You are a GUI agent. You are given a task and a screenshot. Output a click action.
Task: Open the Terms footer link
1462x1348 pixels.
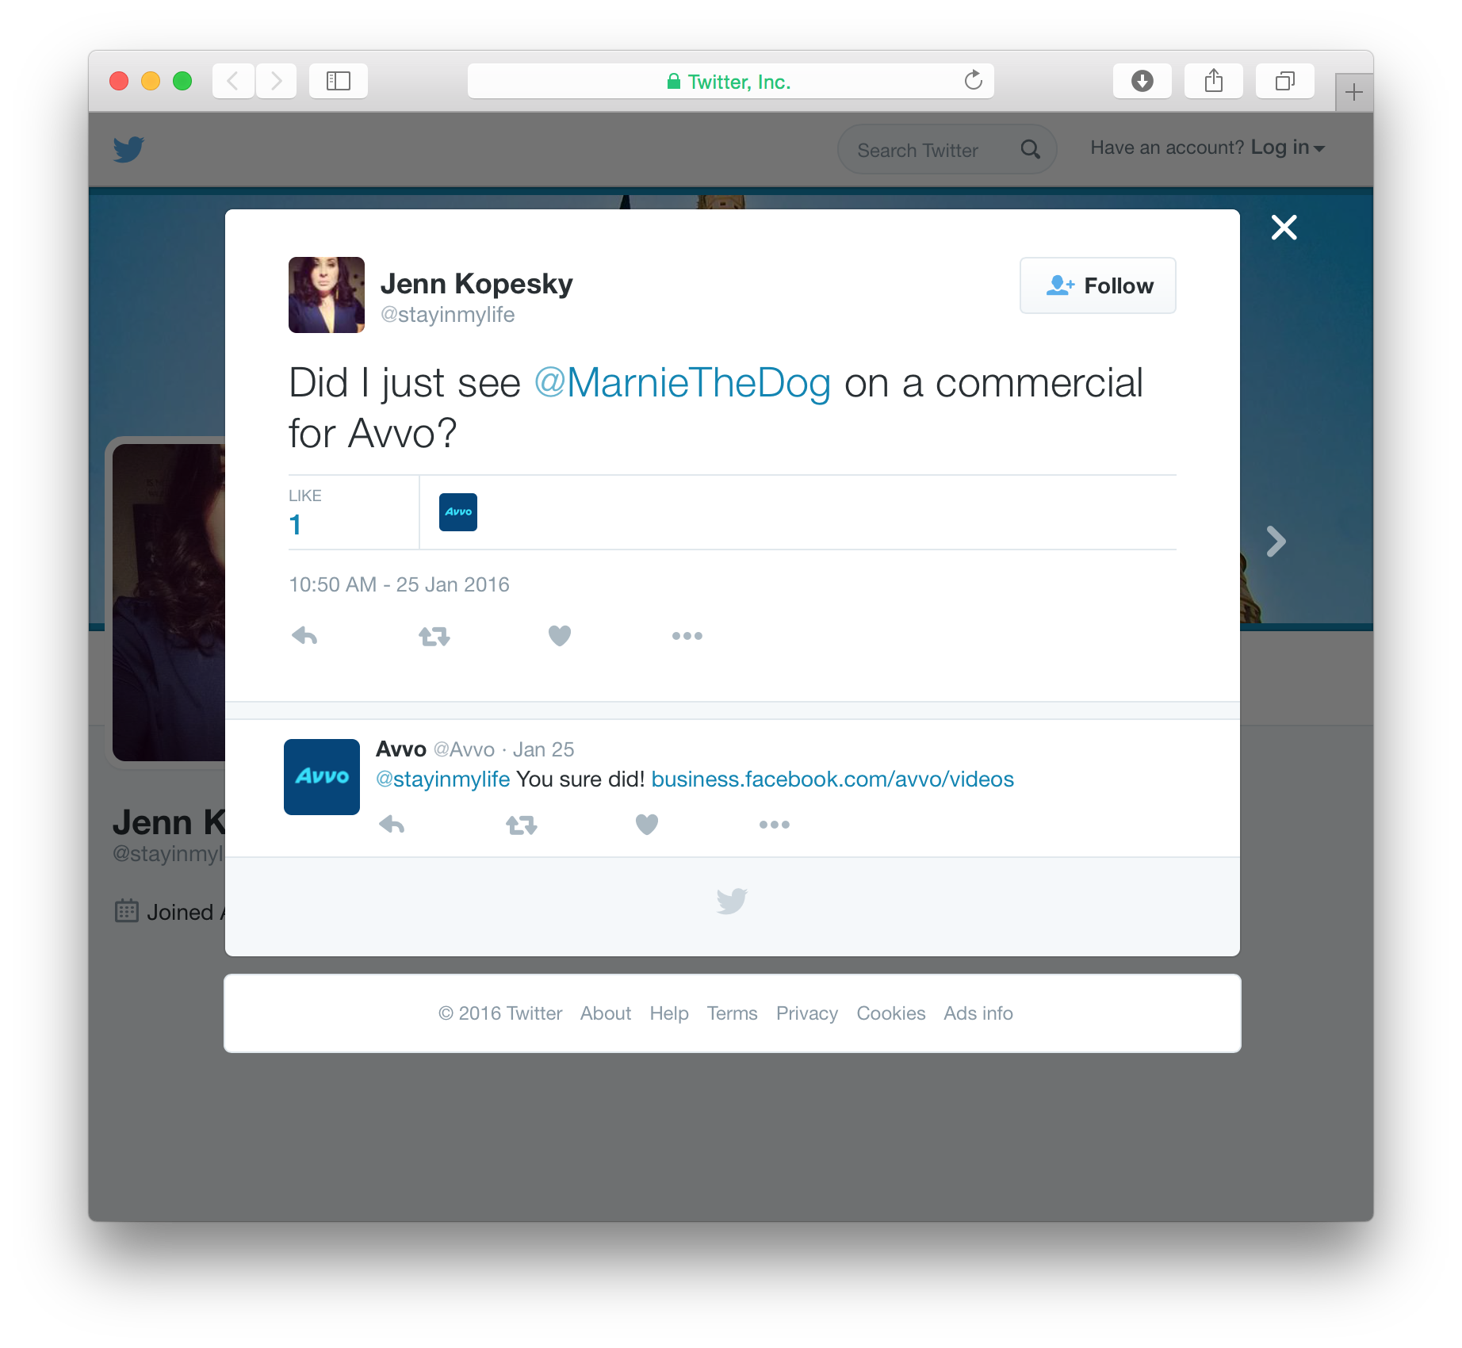[x=733, y=1013]
